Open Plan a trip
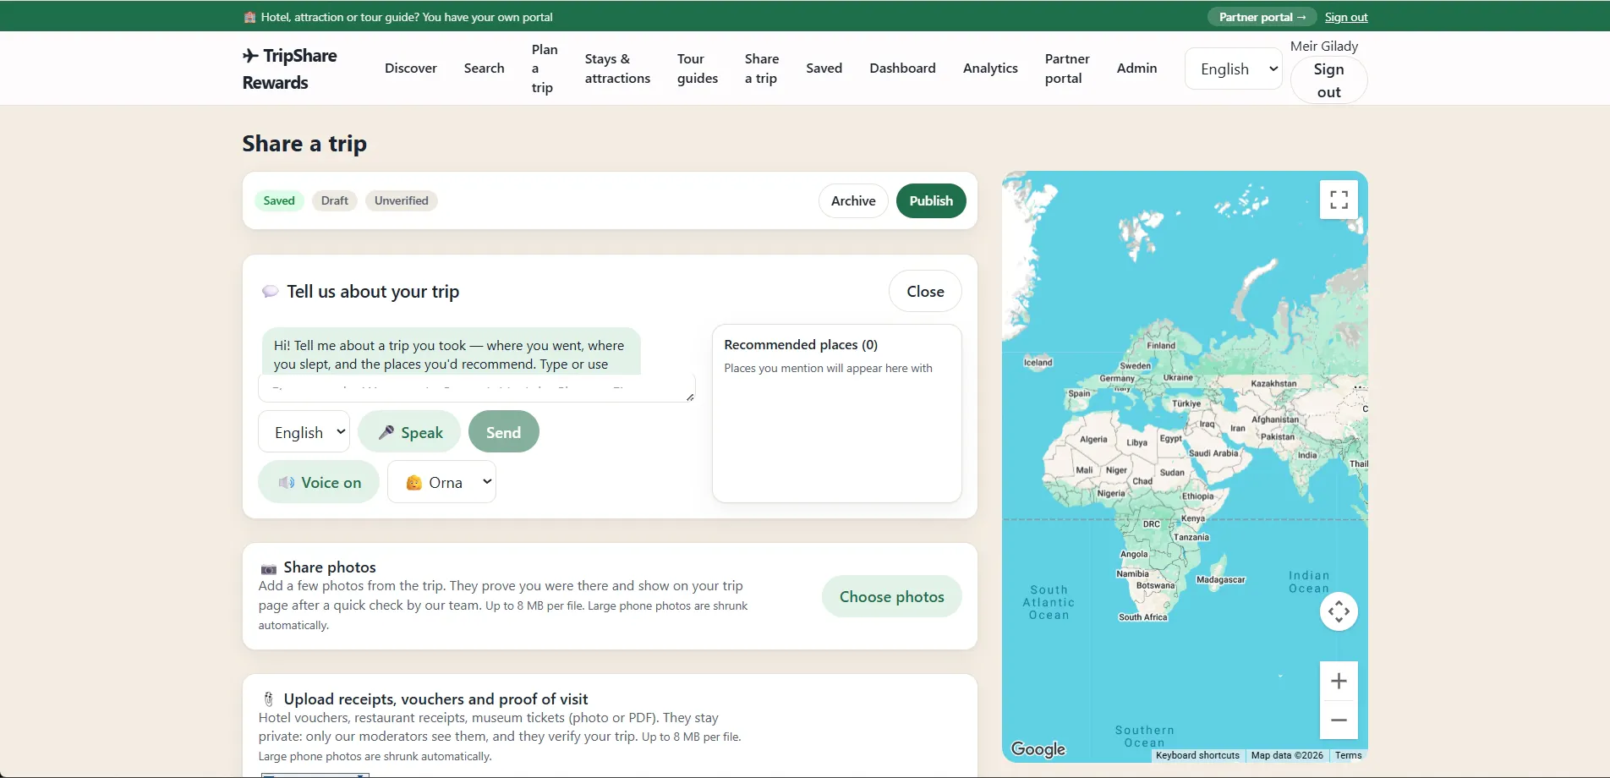Viewport: 1610px width, 778px height. point(545,68)
